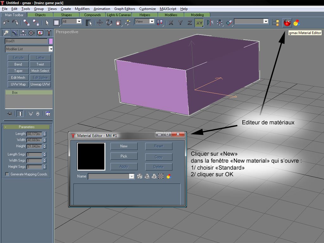Enable Generate Mapping Coords checkbox
Screen dimensions: 324x243
pyautogui.click(x=7, y=174)
